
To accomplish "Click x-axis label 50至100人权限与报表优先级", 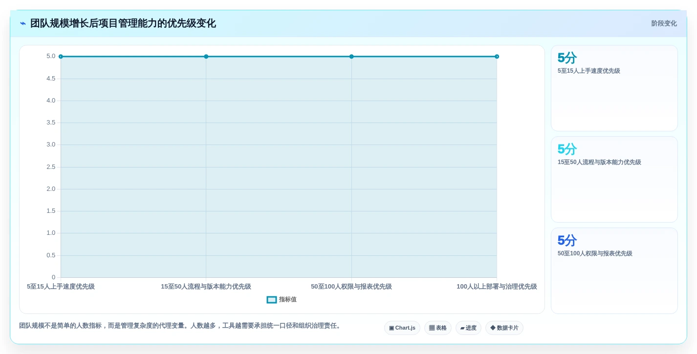I will click(x=351, y=287).
